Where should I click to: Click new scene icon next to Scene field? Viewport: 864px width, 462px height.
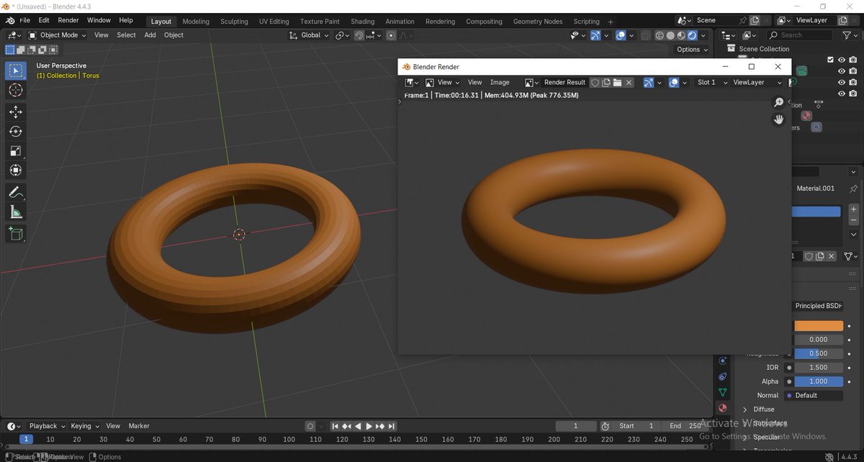pyautogui.click(x=755, y=21)
